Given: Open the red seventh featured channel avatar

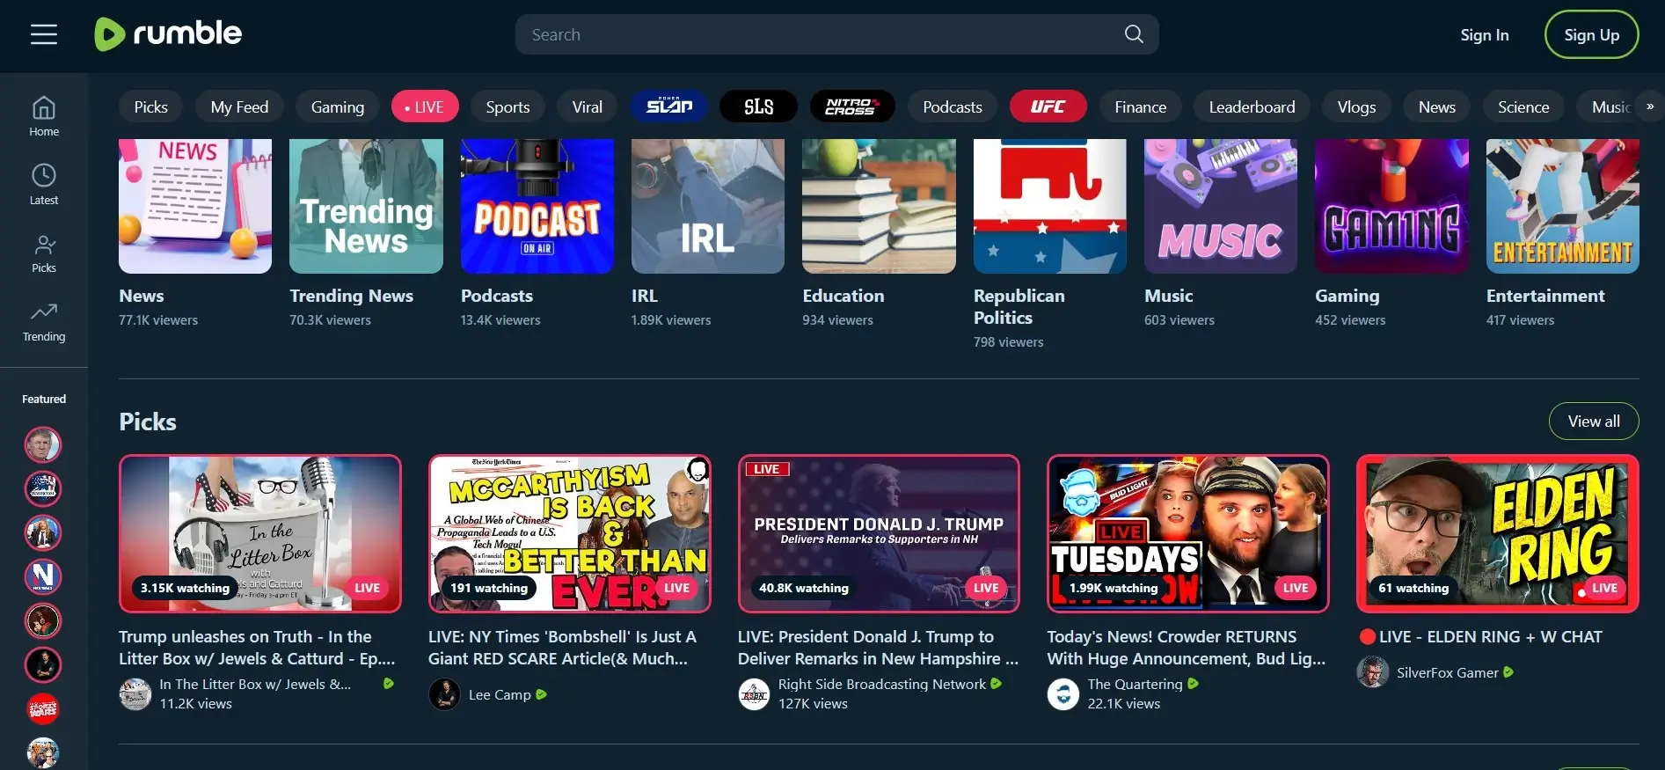Looking at the screenshot, I should tap(43, 708).
